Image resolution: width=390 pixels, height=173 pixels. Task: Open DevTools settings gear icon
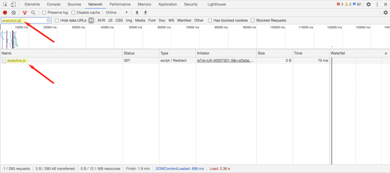pos(369,4)
